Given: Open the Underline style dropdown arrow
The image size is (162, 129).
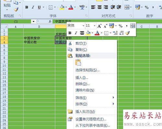Looking at the screenshot, I should (43, 7).
